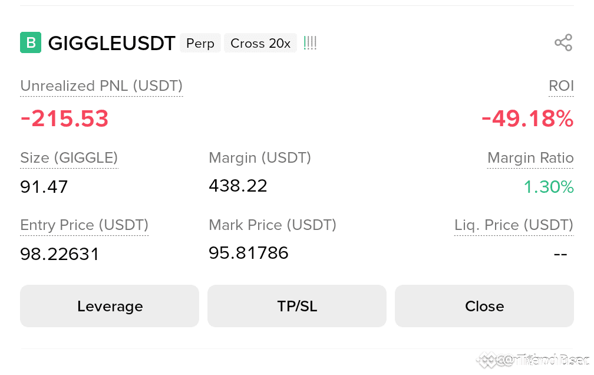
Task: Click the 1.30% margin ratio value
Action: click(x=549, y=187)
